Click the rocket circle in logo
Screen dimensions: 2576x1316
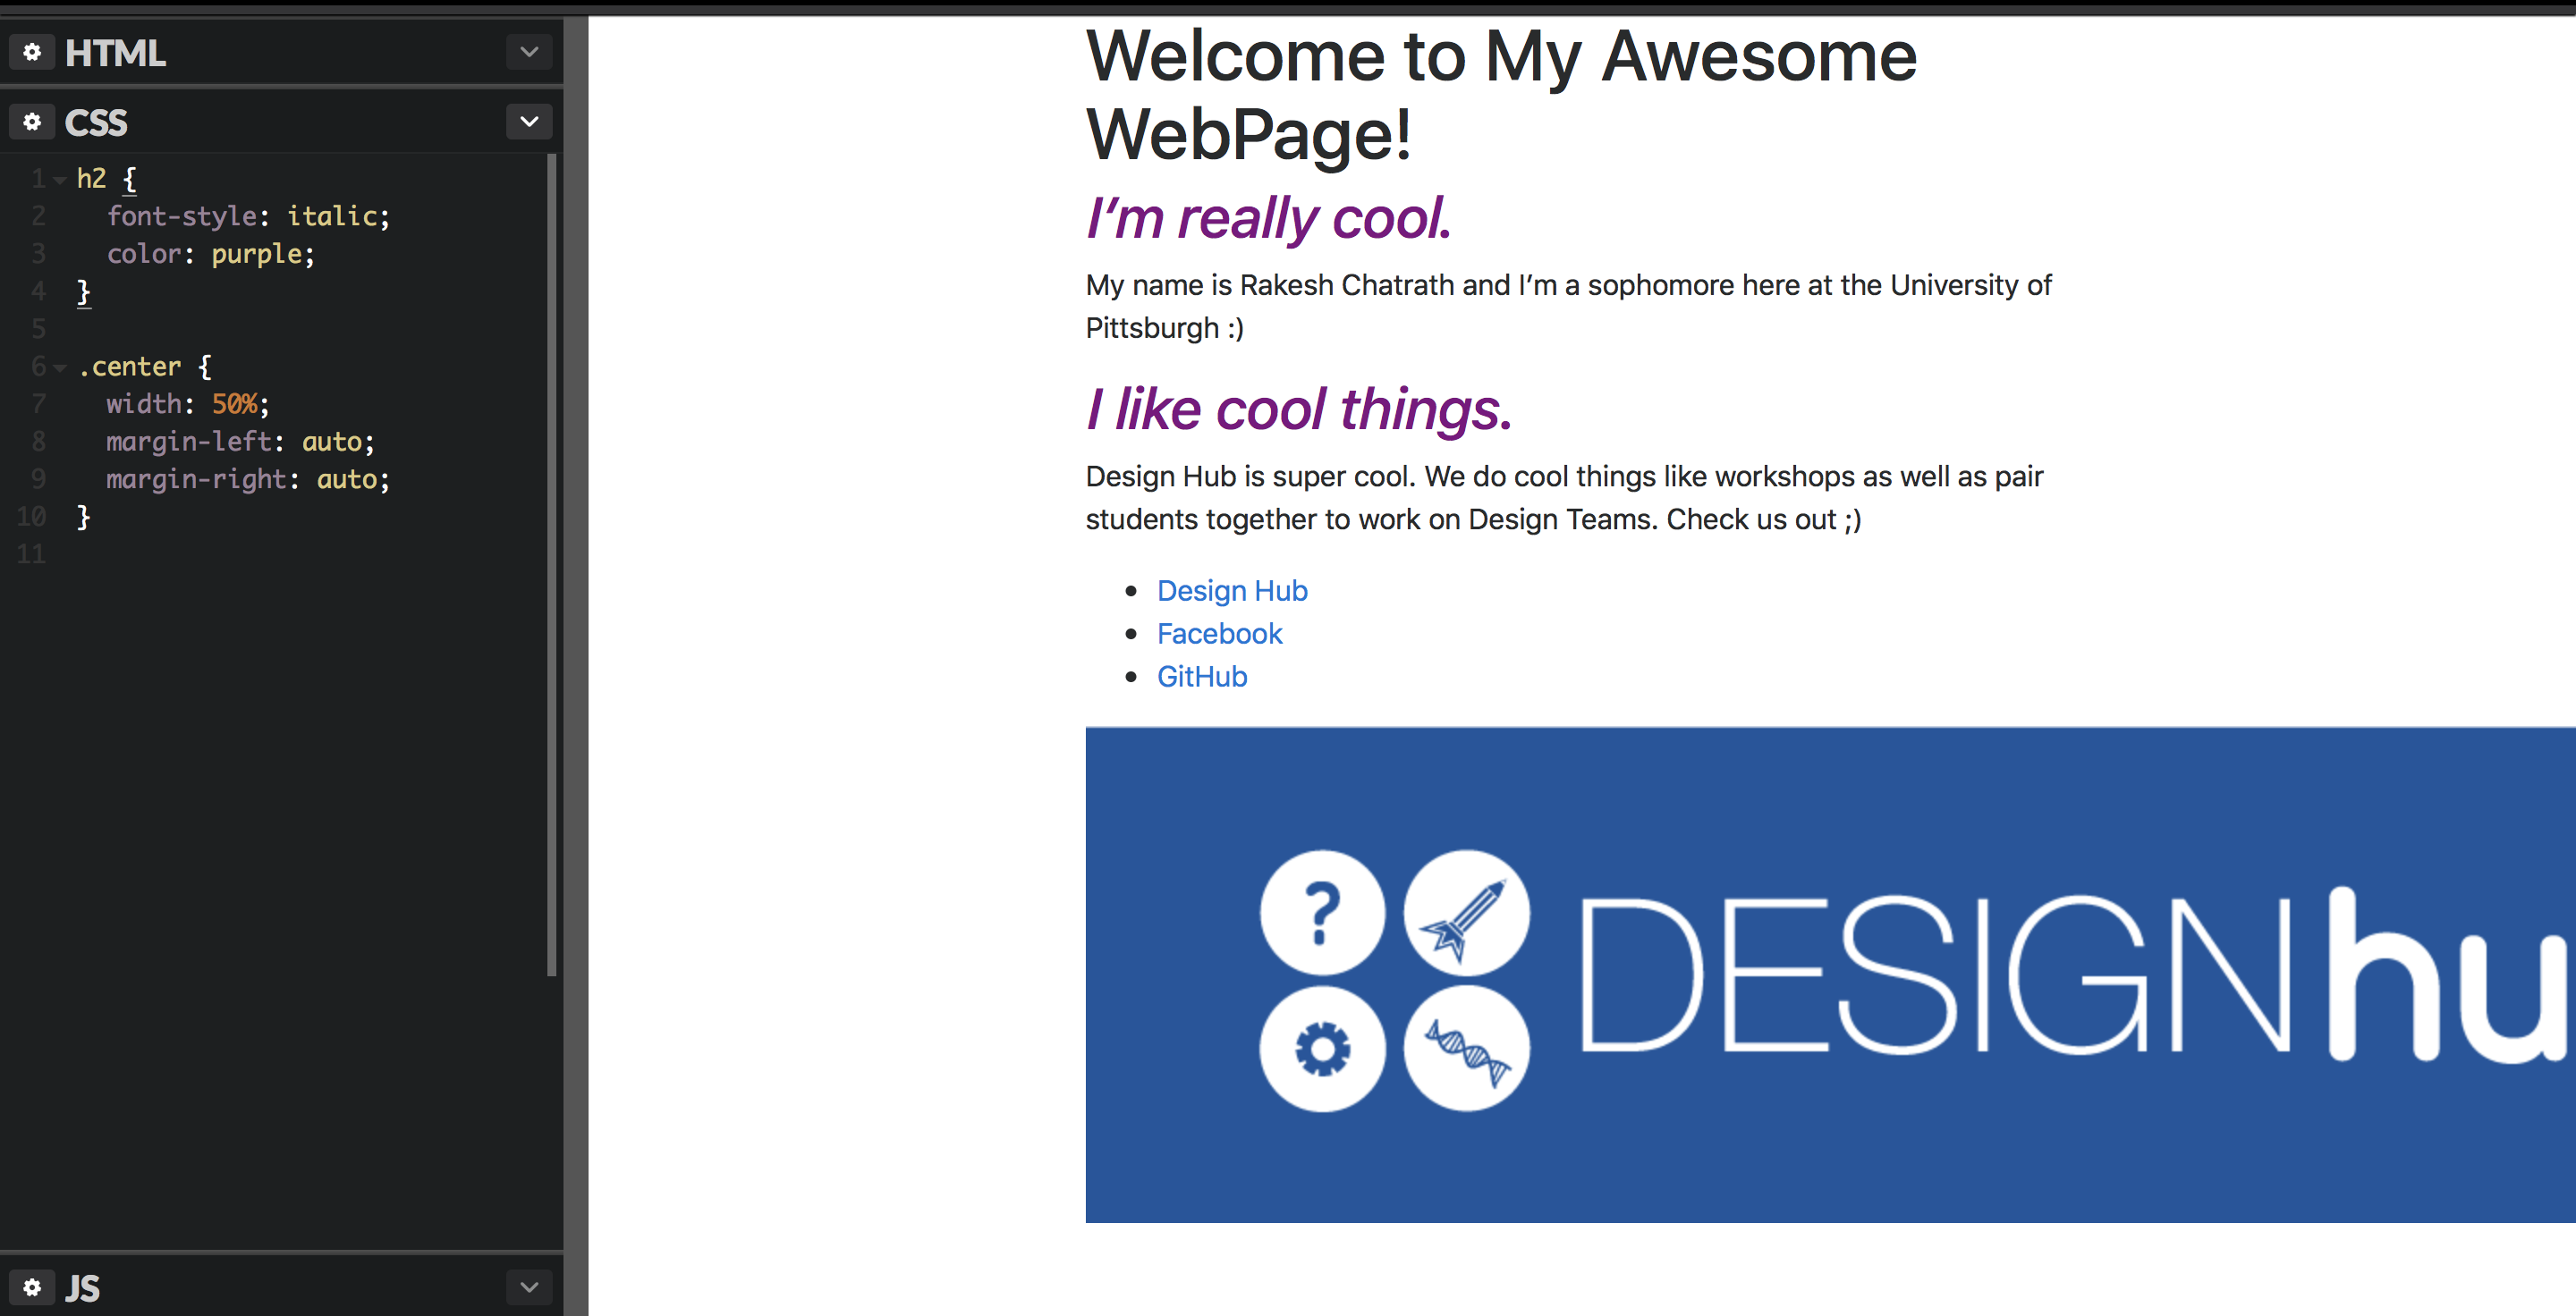1466,912
